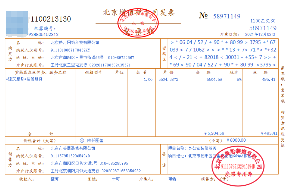Screen dimensions: 291x191
Task: Click the 开票人 label
Action: click(146, 179)
